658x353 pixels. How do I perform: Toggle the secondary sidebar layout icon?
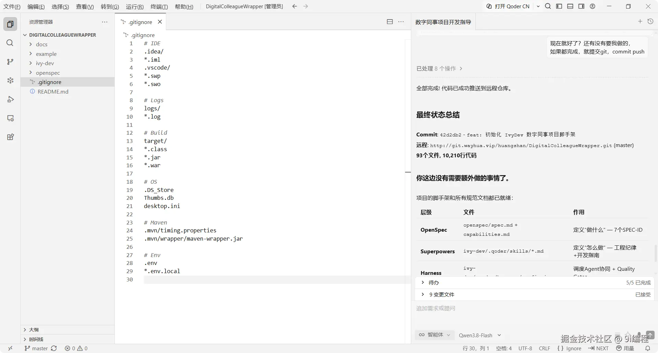click(581, 6)
